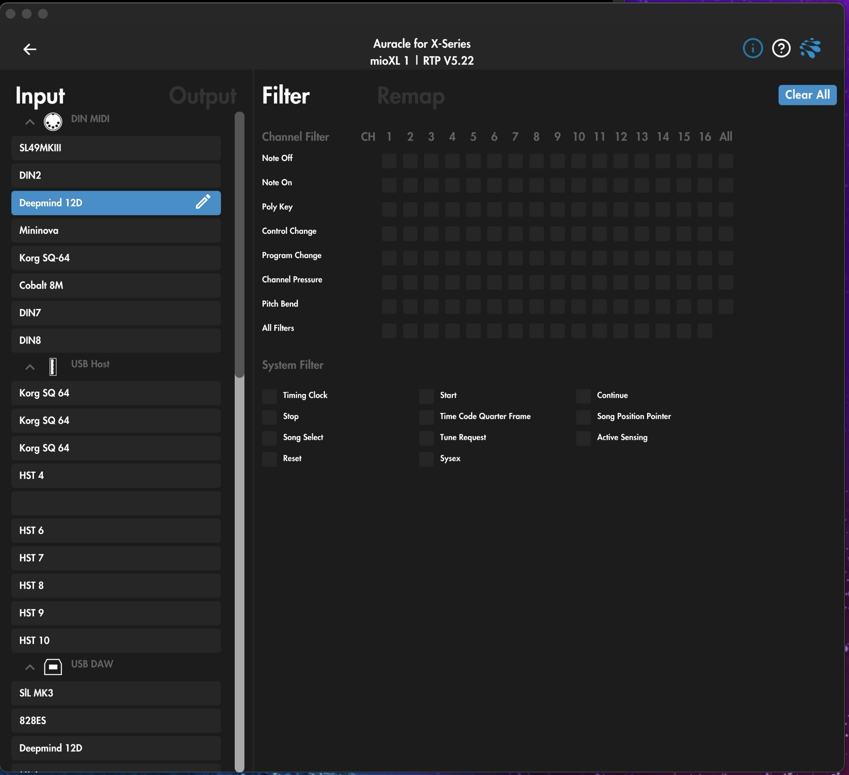Click the pencil edit icon on Deepmind 12D
Screen dimensions: 849x775
pyautogui.click(x=203, y=202)
